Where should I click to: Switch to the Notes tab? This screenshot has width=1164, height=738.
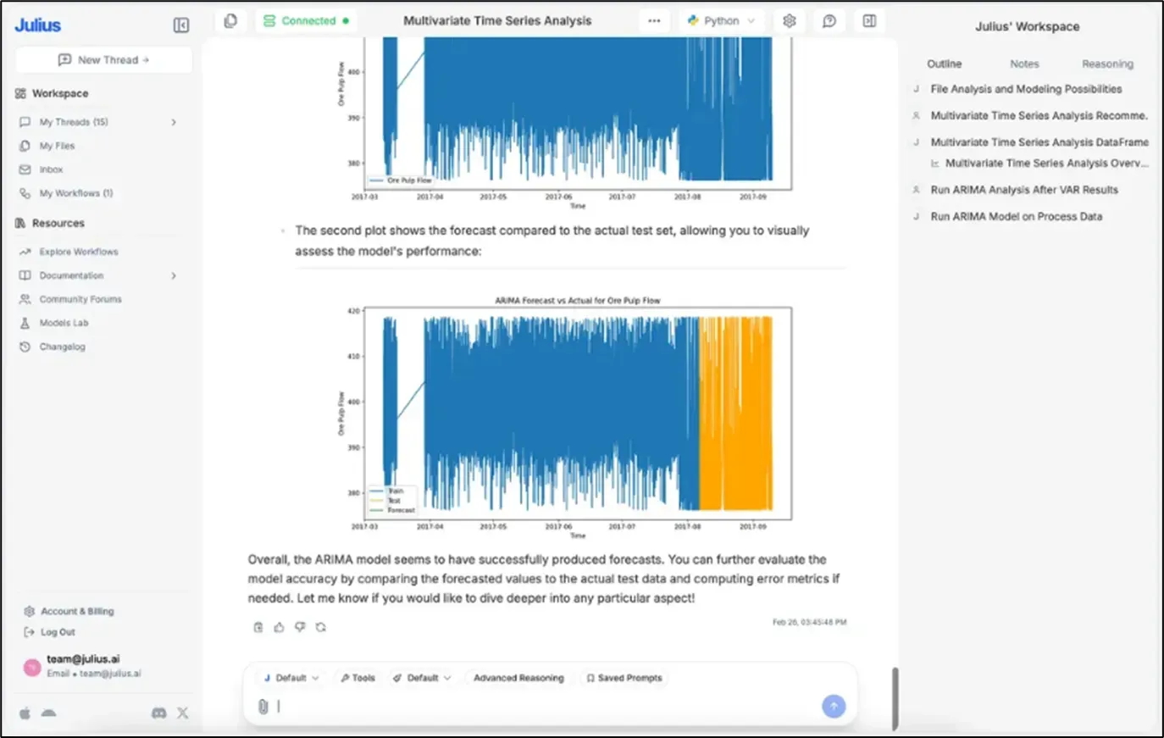pos(1023,64)
